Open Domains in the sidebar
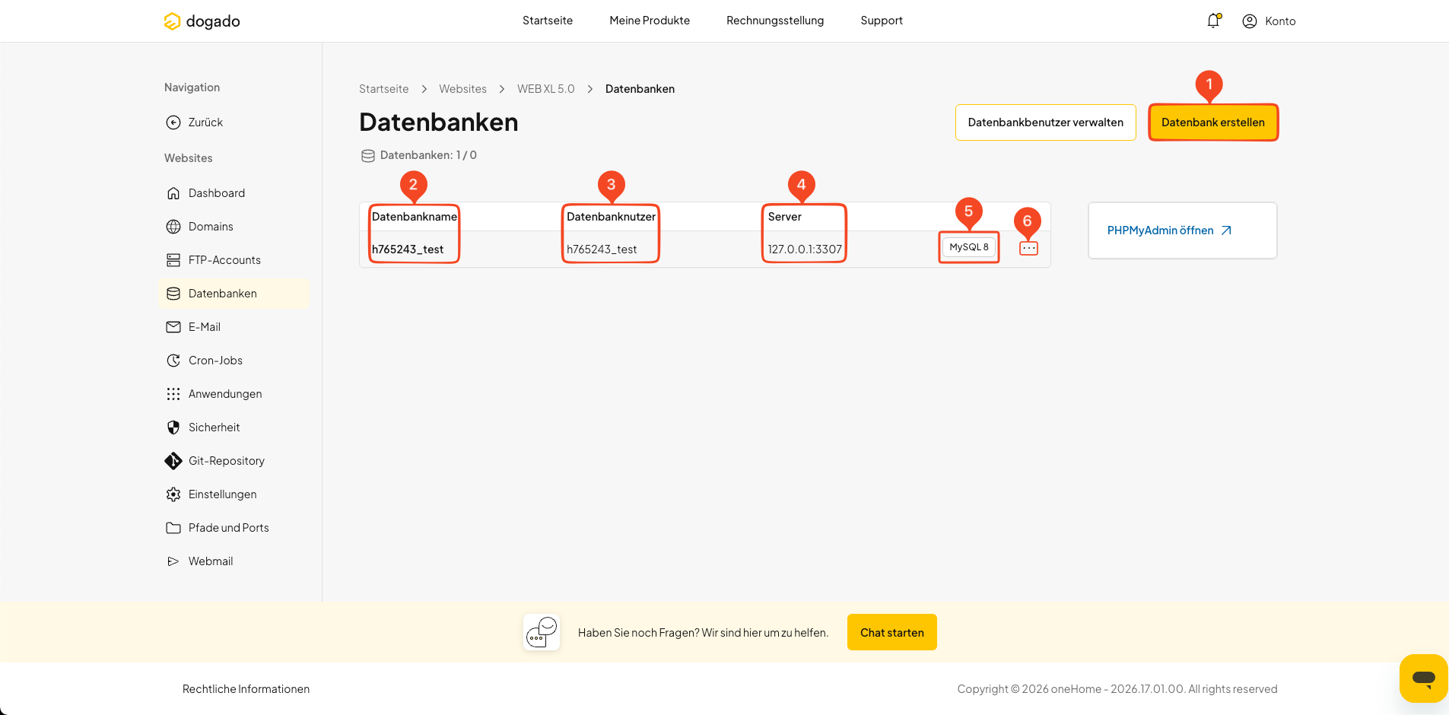The width and height of the screenshot is (1449, 715). click(234, 227)
